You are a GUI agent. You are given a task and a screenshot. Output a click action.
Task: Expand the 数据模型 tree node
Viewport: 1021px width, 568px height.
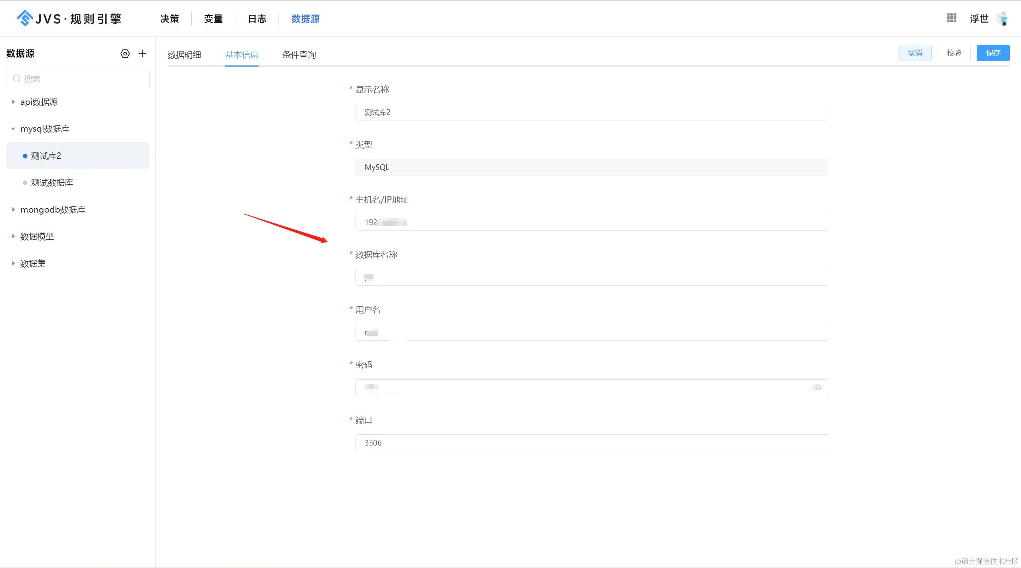[13, 237]
